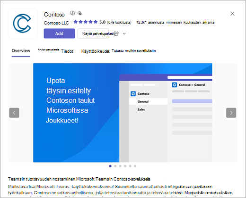Click the heading Teamsin tuottavuuden nostaminen
The width and height of the screenshot is (246, 198).
point(79,179)
